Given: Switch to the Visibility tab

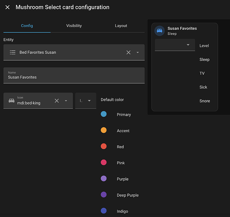Looking at the screenshot, I should tap(74, 26).
